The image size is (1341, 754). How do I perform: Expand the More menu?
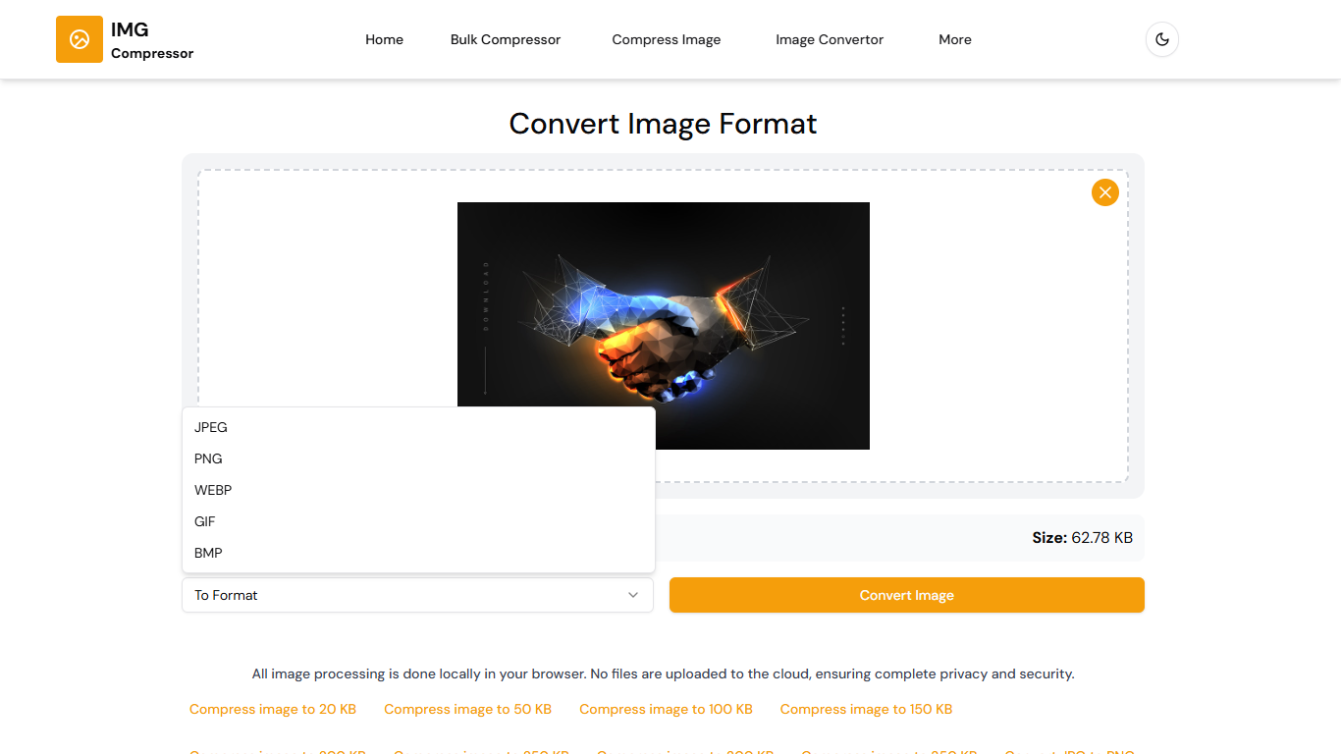(954, 39)
